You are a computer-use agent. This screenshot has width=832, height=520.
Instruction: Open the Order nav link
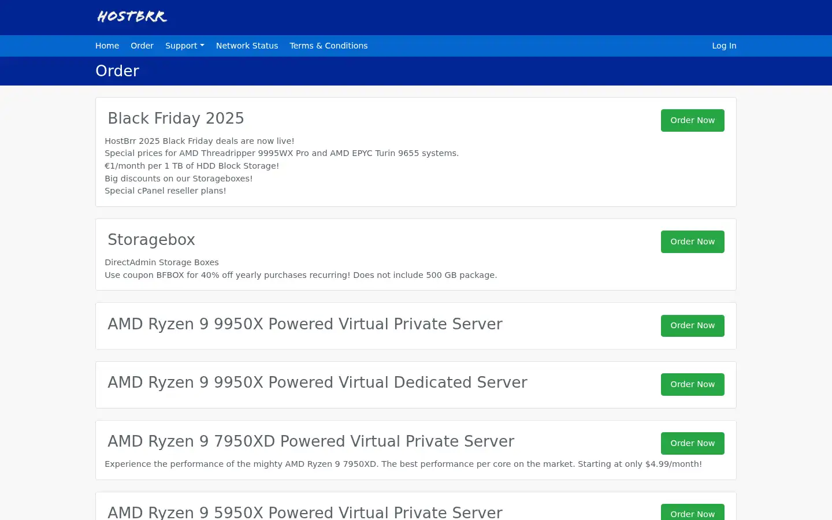pos(142,46)
